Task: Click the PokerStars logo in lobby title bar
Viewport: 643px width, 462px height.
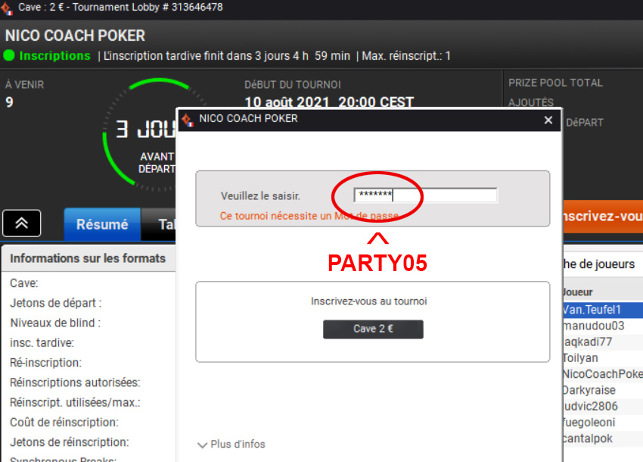Action: [7, 8]
